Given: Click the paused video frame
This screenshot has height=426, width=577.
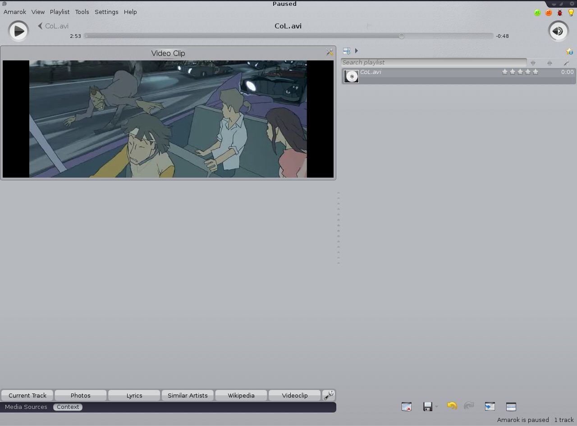Looking at the screenshot, I should tap(168, 119).
